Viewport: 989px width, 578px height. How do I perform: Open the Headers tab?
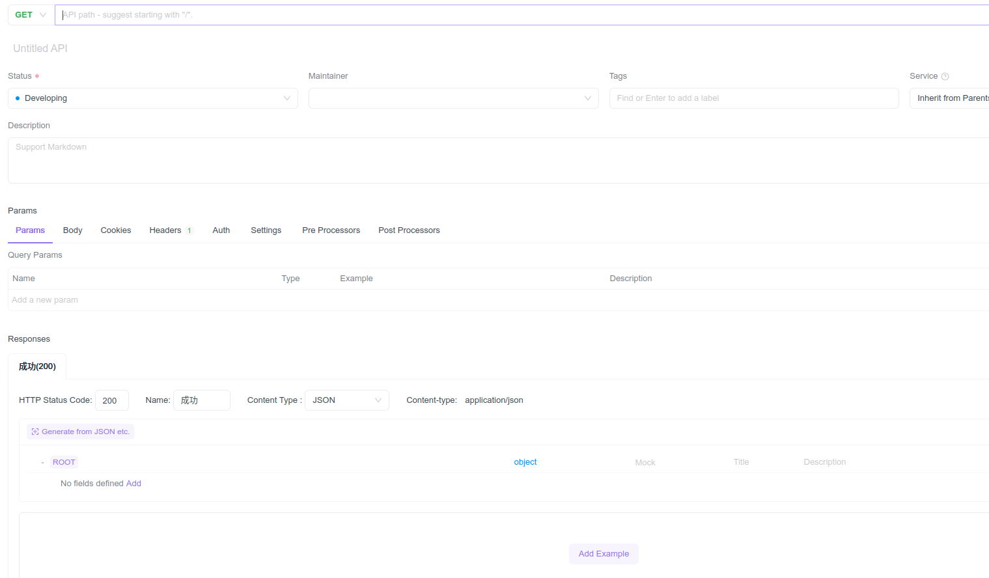[x=166, y=230]
